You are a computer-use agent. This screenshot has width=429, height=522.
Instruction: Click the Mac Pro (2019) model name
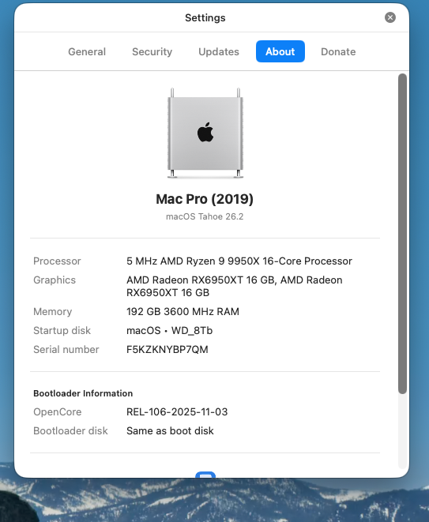click(205, 199)
